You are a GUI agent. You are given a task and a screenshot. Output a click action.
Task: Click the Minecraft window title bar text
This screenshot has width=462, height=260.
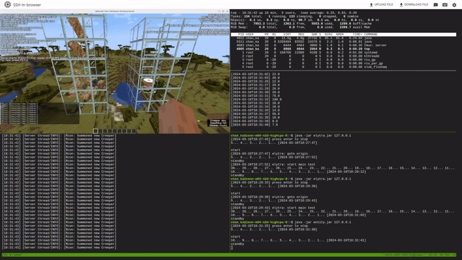tap(115, 11)
